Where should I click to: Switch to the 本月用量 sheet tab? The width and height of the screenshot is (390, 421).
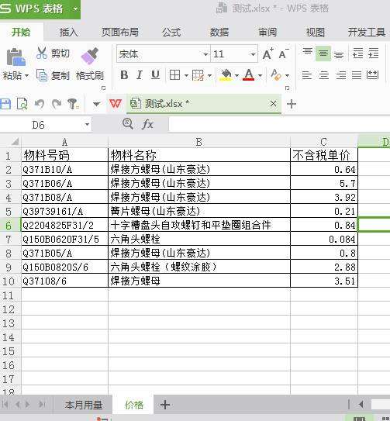coord(84,405)
